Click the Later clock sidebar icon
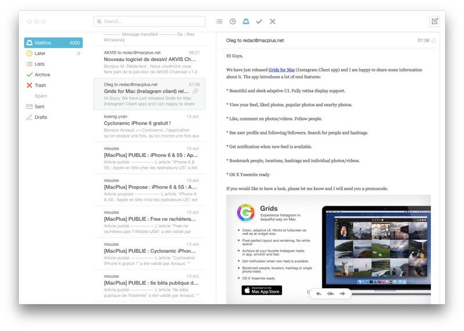The width and height of the screenshot is (464, 331). pos(30,53)
